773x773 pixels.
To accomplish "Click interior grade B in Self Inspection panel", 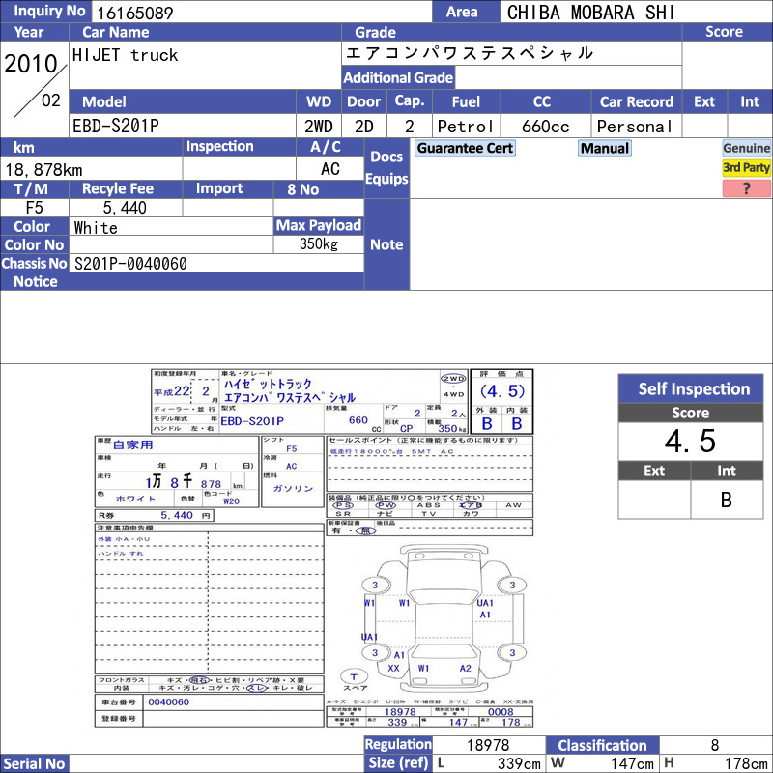I will [727, 500].
